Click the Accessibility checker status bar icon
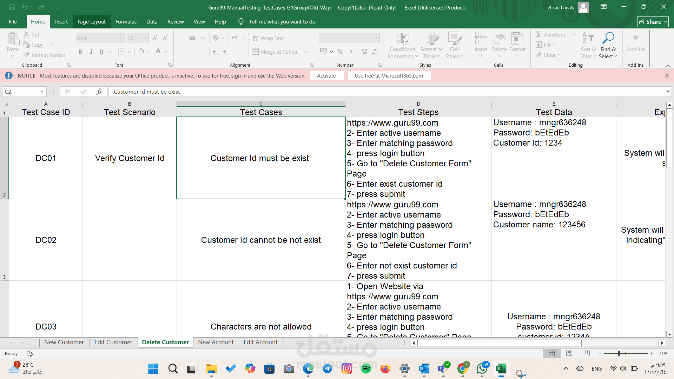674x379 pixels. coord(30,353)
